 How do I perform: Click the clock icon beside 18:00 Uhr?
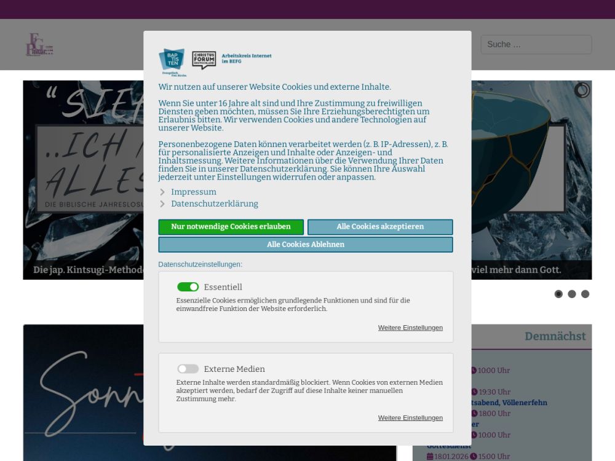[474, 414]
